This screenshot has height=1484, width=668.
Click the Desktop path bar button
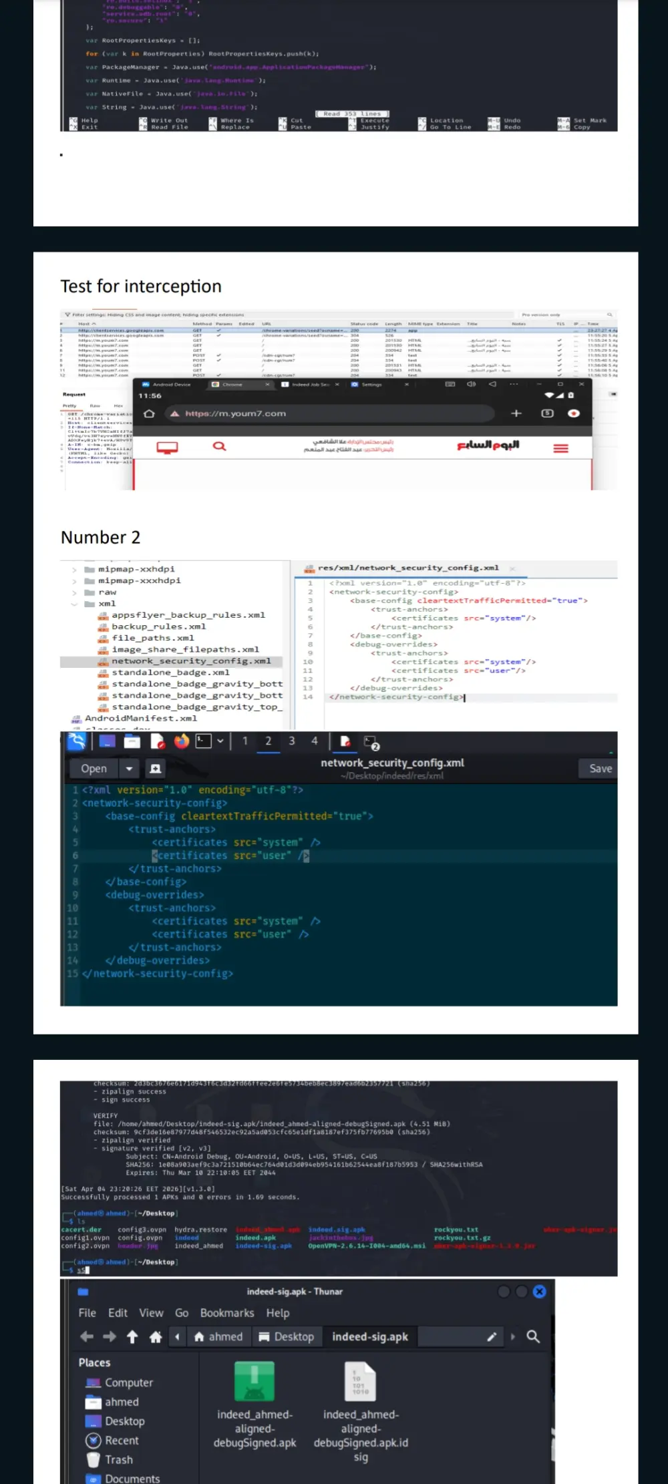point(287,1336)
